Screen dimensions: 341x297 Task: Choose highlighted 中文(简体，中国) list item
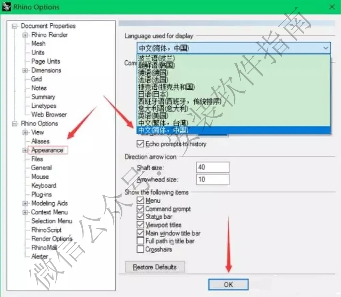234,130
